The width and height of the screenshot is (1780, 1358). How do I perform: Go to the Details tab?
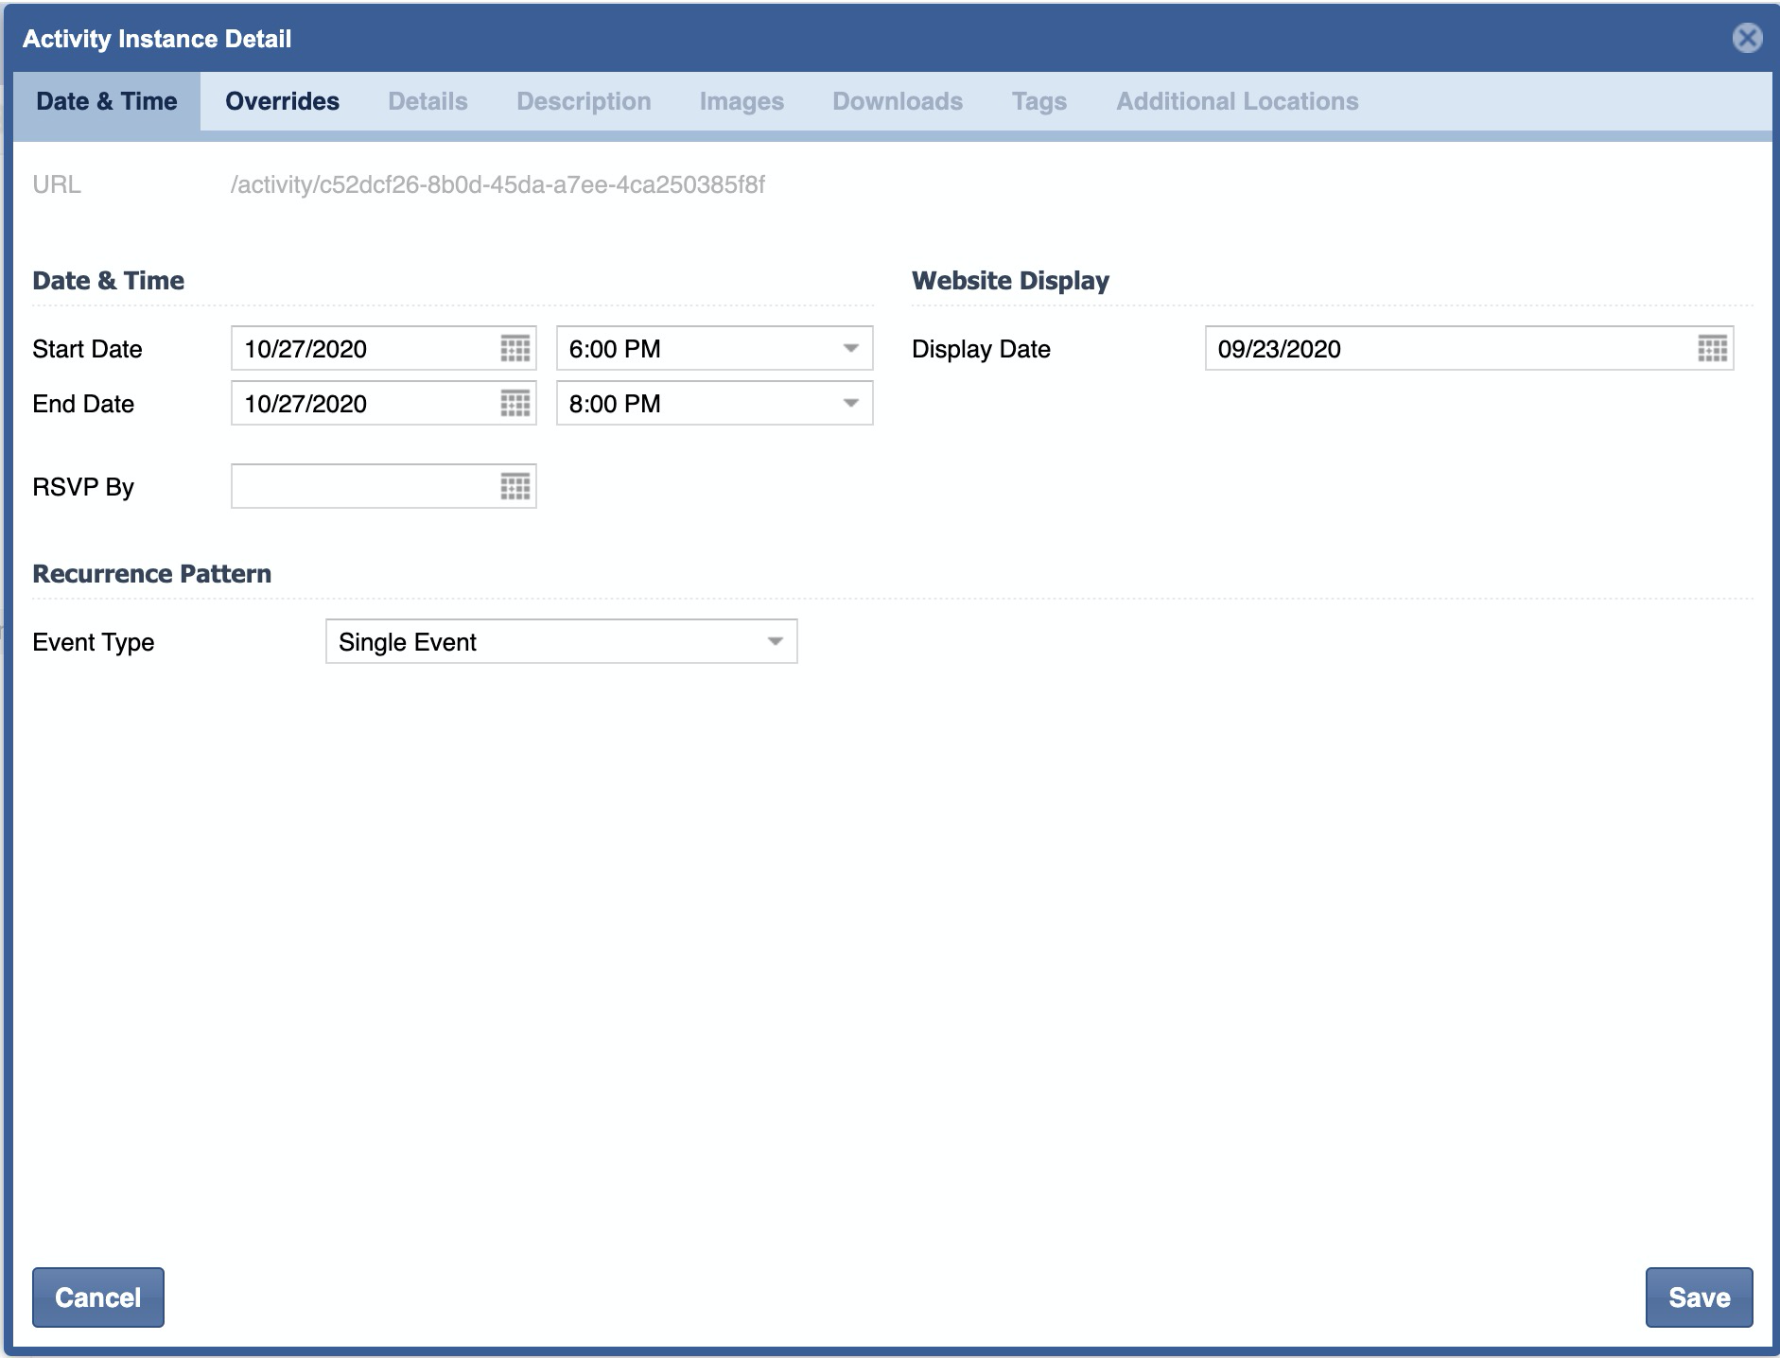[x=428, y=101]
